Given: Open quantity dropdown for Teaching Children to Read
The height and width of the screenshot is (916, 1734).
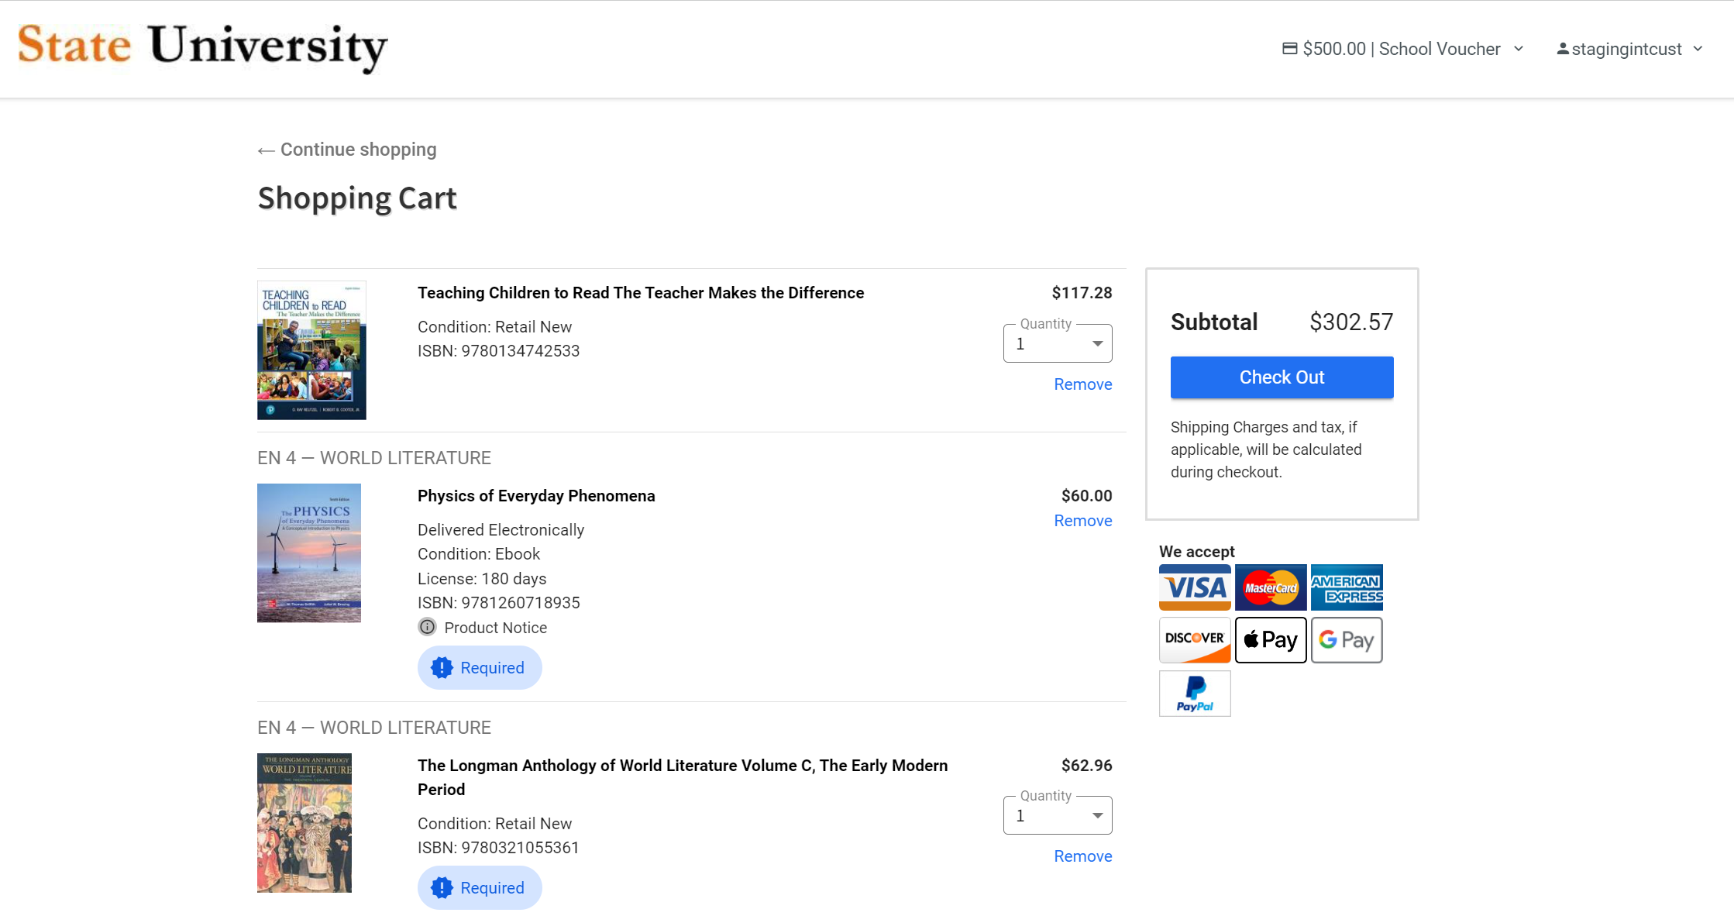Looking at the screenshot, I should [x=1057, y=344].
